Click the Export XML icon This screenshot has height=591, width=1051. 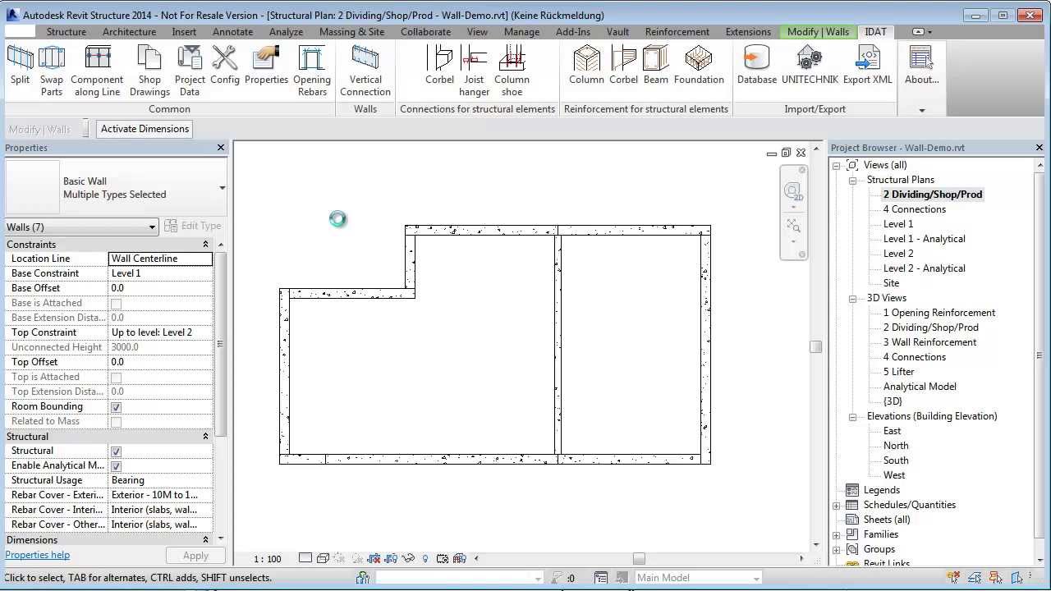point(867,57)
